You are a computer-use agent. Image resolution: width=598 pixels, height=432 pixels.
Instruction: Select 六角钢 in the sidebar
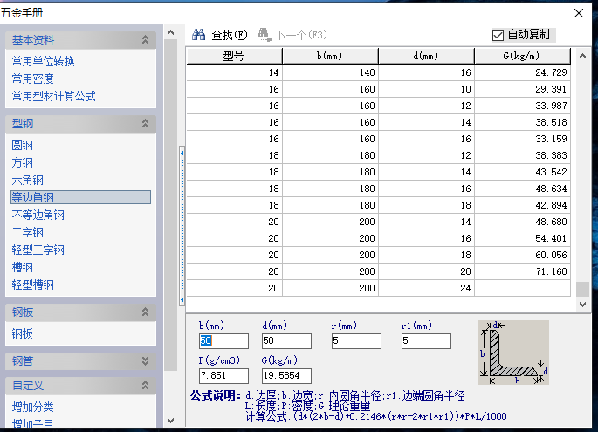pos(27,180)
